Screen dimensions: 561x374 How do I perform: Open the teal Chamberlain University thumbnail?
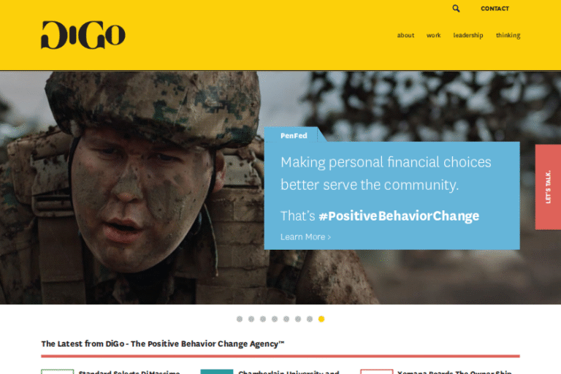click(x=217, y=372)
